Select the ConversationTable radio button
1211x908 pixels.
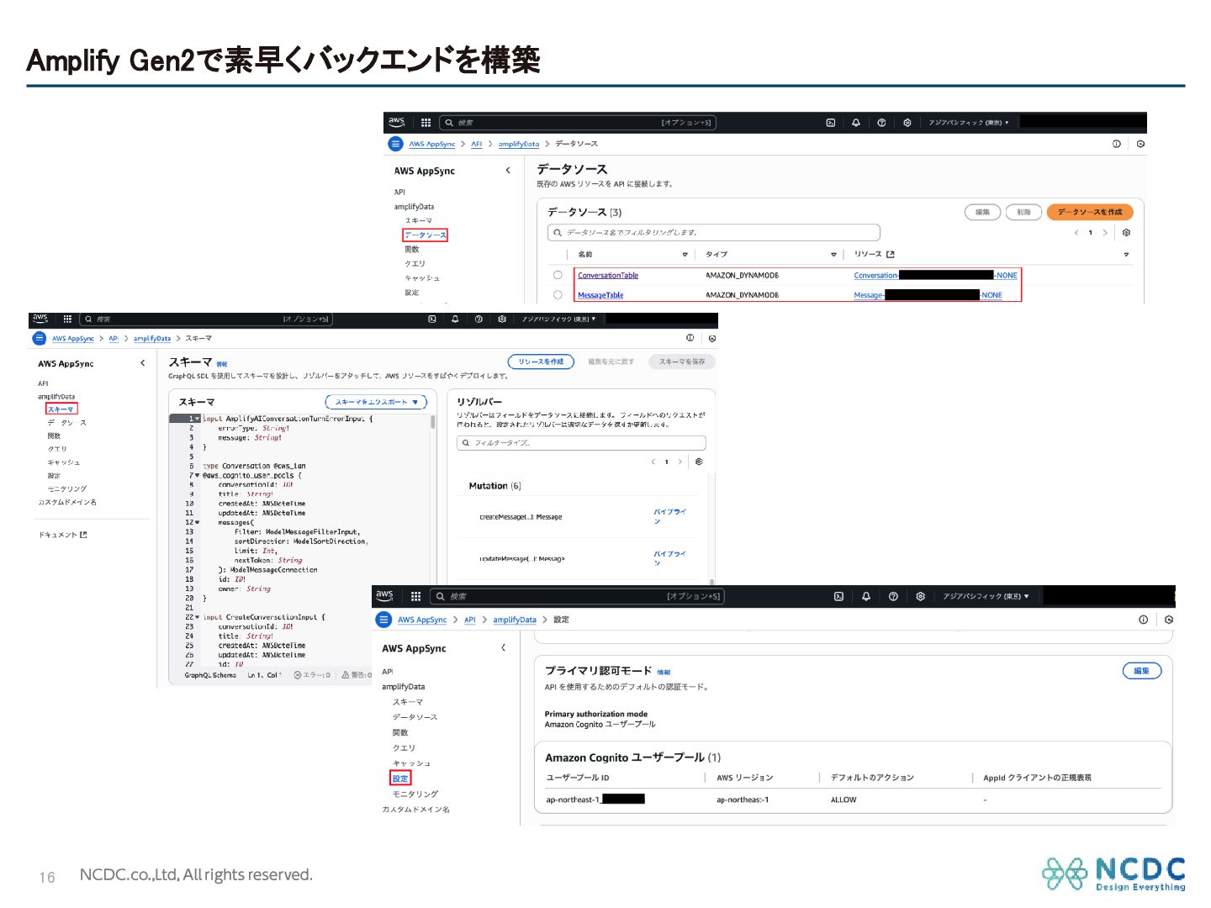(558, 275)
